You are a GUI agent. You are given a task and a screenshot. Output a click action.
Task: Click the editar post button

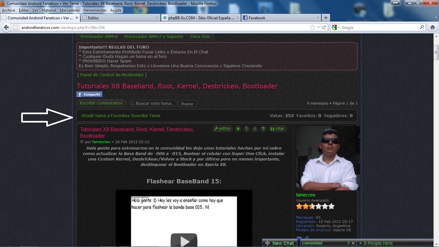pyautogui.click(x=222, y=129)
